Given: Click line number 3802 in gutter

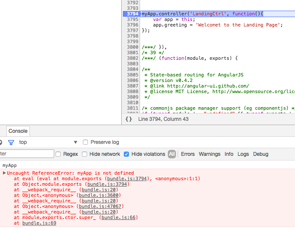Looking at the screenshot, I should 132,58.
